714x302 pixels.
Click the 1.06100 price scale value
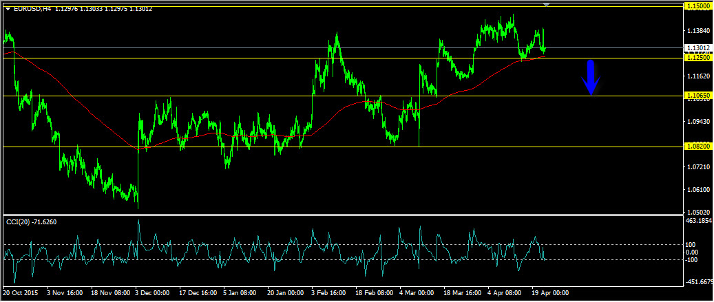coord(697,190)
